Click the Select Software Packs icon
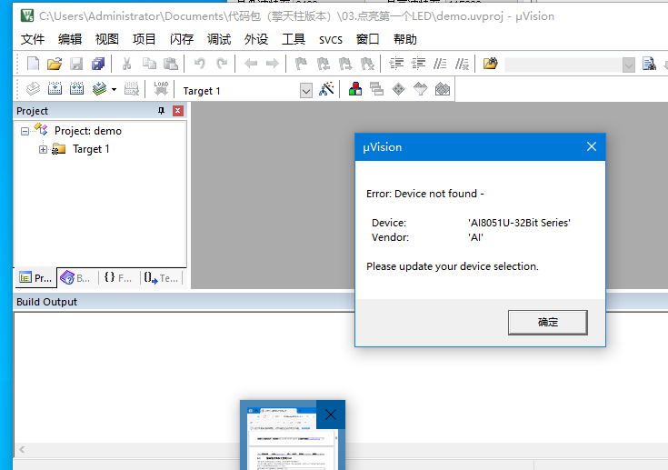 421,89
